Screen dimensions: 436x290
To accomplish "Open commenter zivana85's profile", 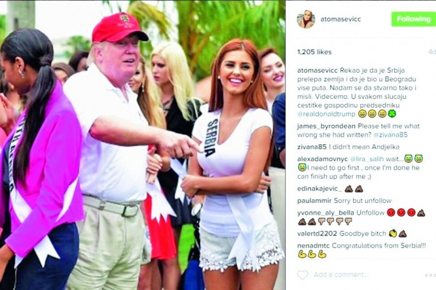I will 311,147.
